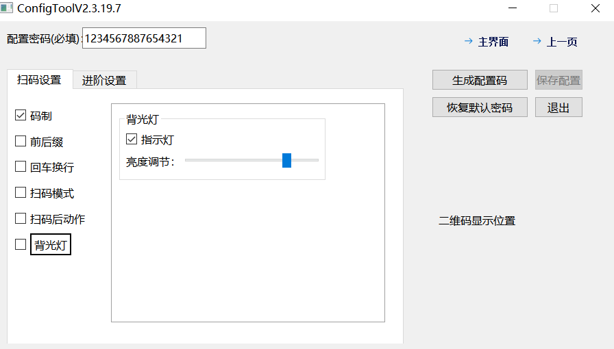Go back via 上一页 link
This screenshot has height=349, width=614.
(x=561, y=42)
